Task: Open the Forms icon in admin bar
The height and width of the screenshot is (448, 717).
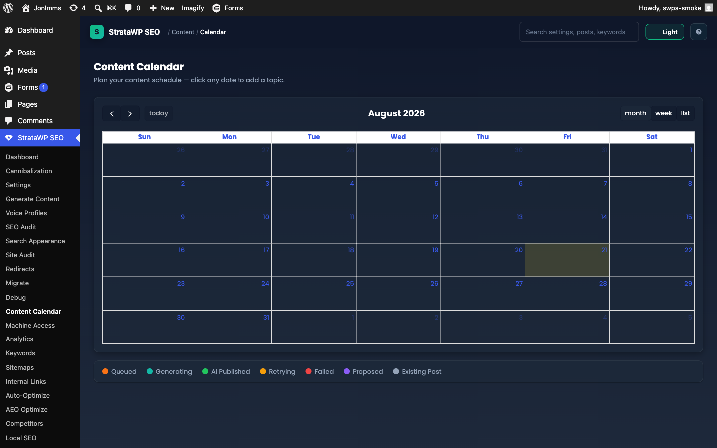Action: pyautogui.click(x=216, y=8)
